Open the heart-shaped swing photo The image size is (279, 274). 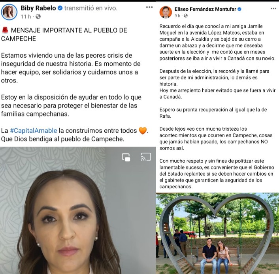tap(217, 233)
